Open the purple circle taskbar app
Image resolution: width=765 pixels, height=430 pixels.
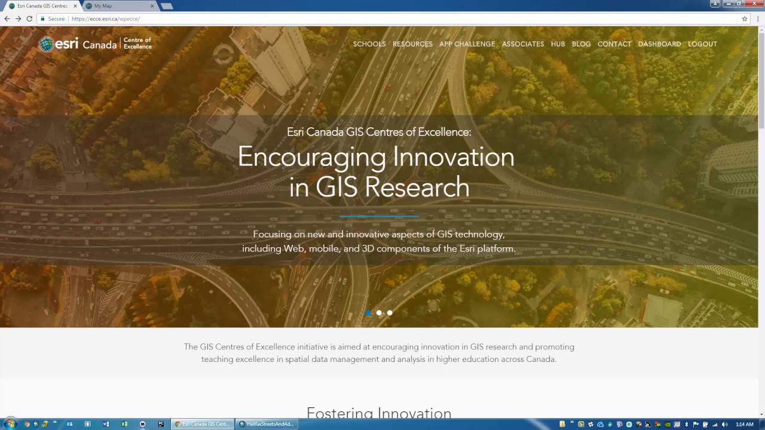click(x=142, y=424)
